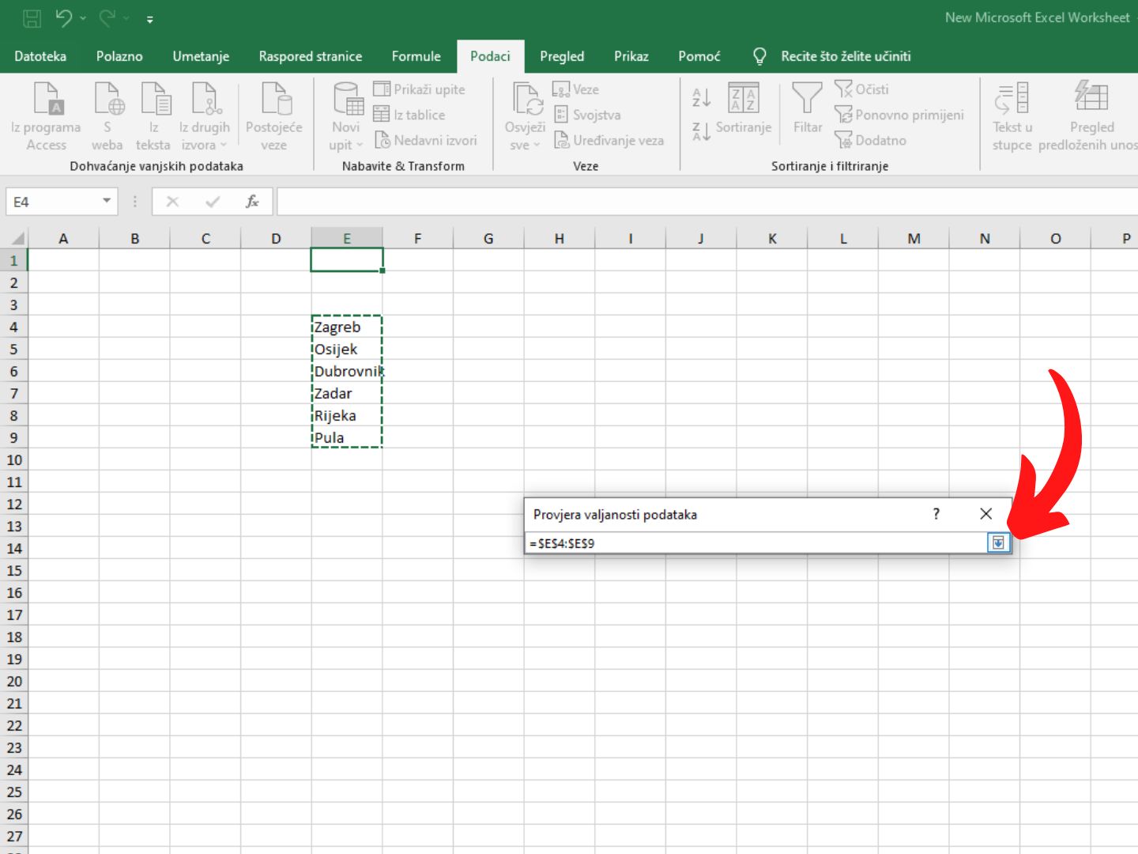Click the Name Box showing E4
Viewport: 1138px width, 854px height.
(52, 202)
